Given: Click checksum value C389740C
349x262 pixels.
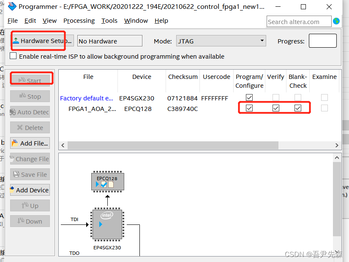Looking at the screenshot, I should click(183, 109).
